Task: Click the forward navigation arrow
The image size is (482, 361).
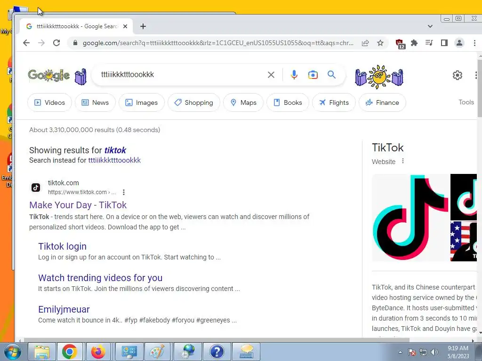Action: (41, 43)
